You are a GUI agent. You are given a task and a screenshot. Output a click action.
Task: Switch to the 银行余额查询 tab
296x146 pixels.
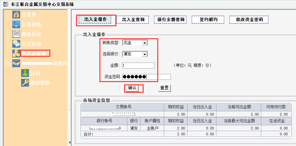[171, 20]
